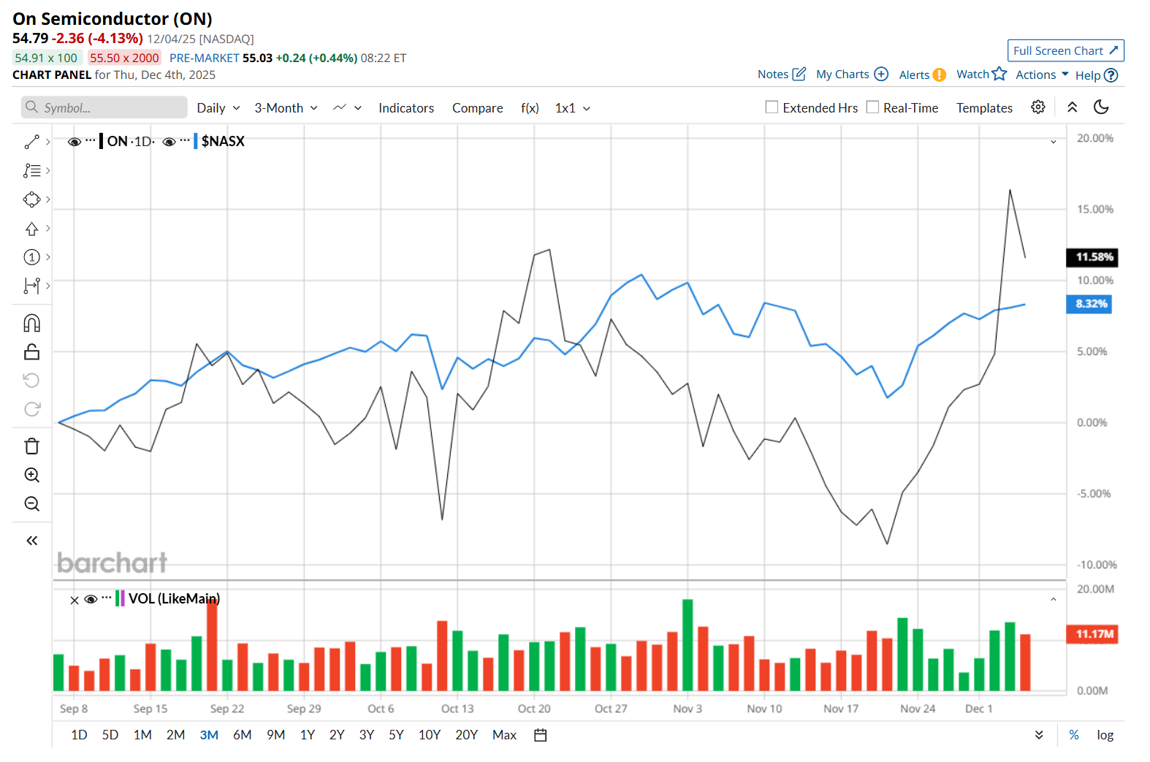Open the 1x1 grid layout dropdown

pos(573,108)
